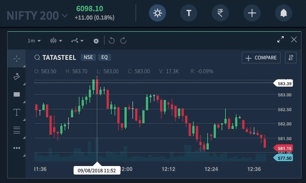
Task: Expand chart to fullscreen
Action: [x=281, y=40]
